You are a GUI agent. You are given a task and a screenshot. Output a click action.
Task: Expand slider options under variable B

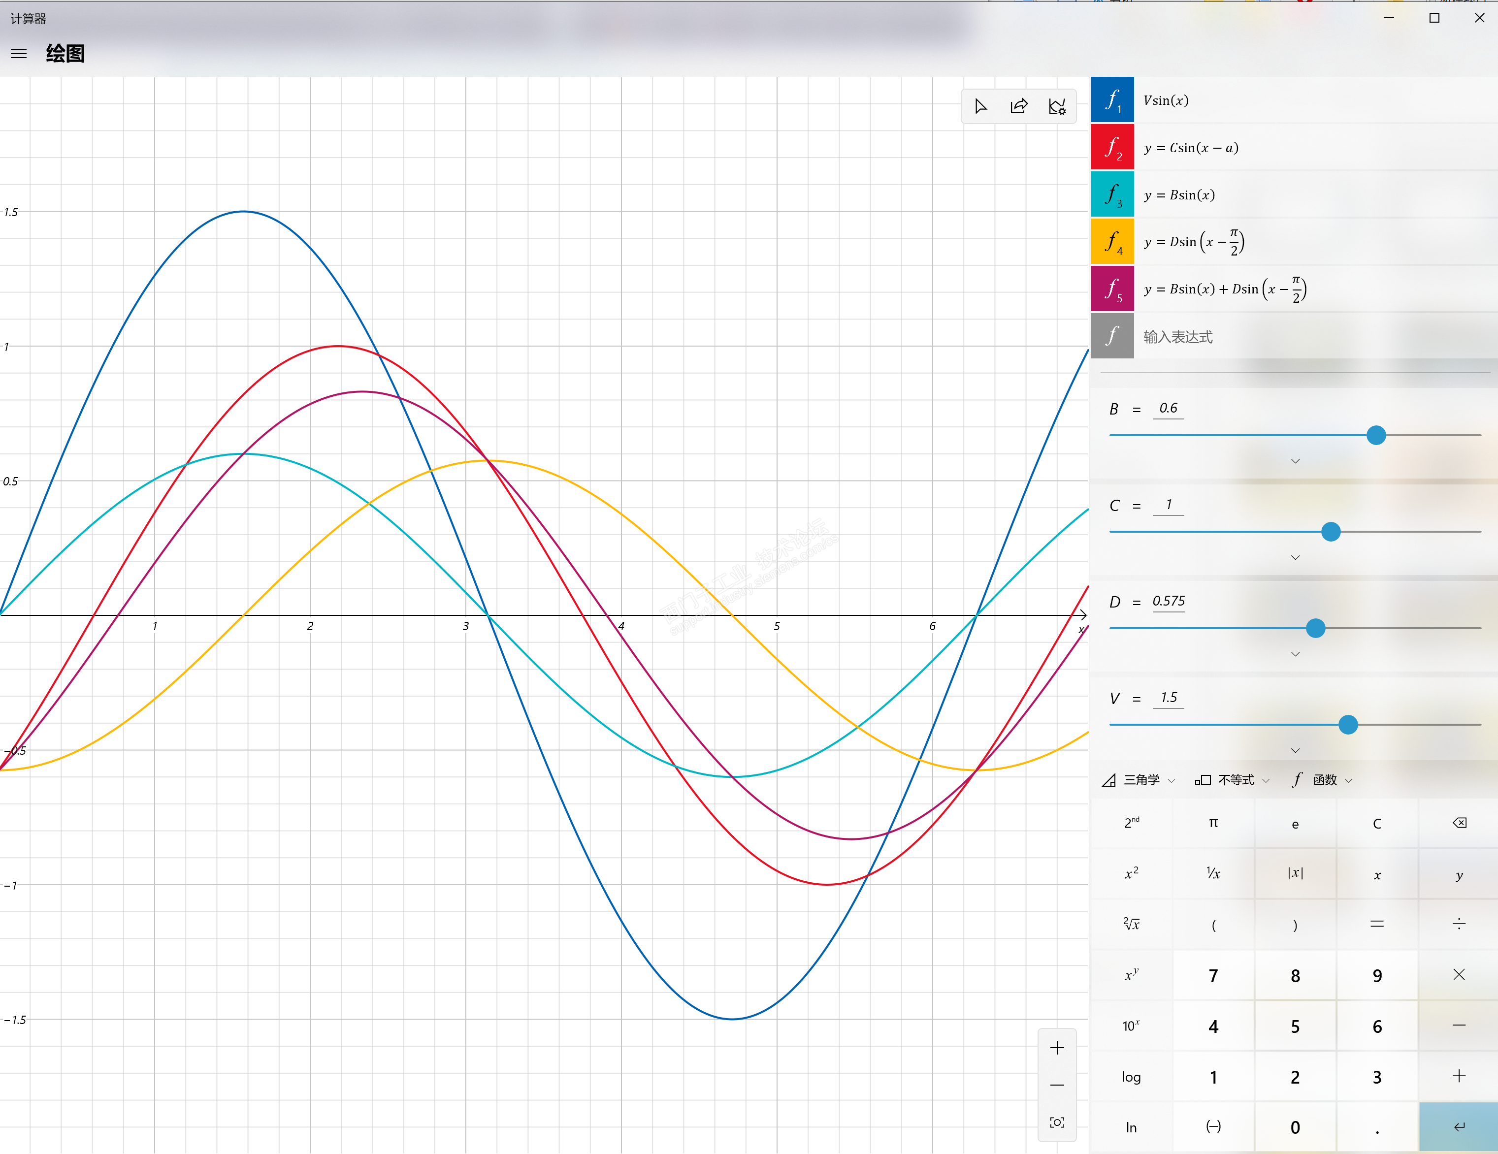pyautogui.click(x=1295, y=461)
